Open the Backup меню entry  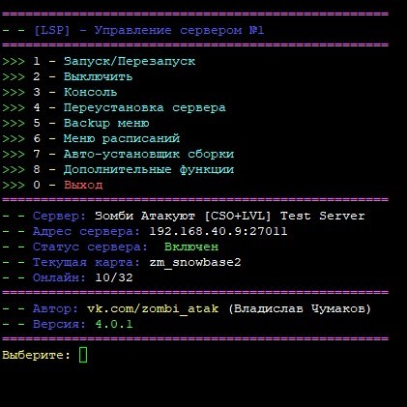[75, 123]
